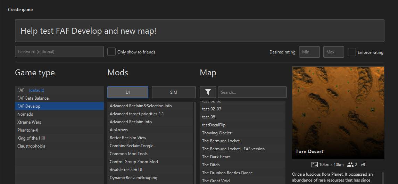Image resolution: width=398 pixels, height=184 pixels.
Task: Choose Xtreme Wars game type
Action: [59, 122]
